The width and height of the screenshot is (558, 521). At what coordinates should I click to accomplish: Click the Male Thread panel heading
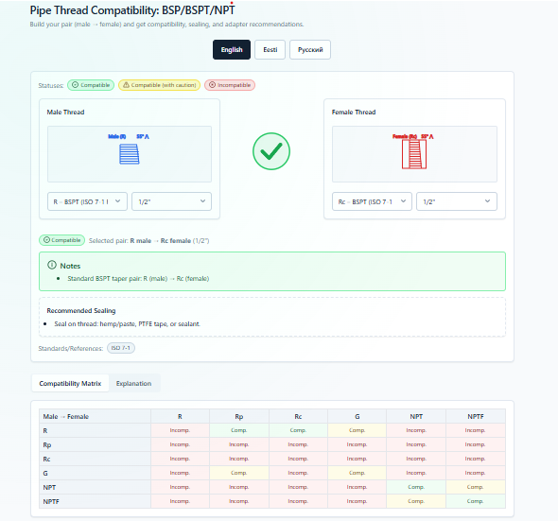[x=65, y=112]
